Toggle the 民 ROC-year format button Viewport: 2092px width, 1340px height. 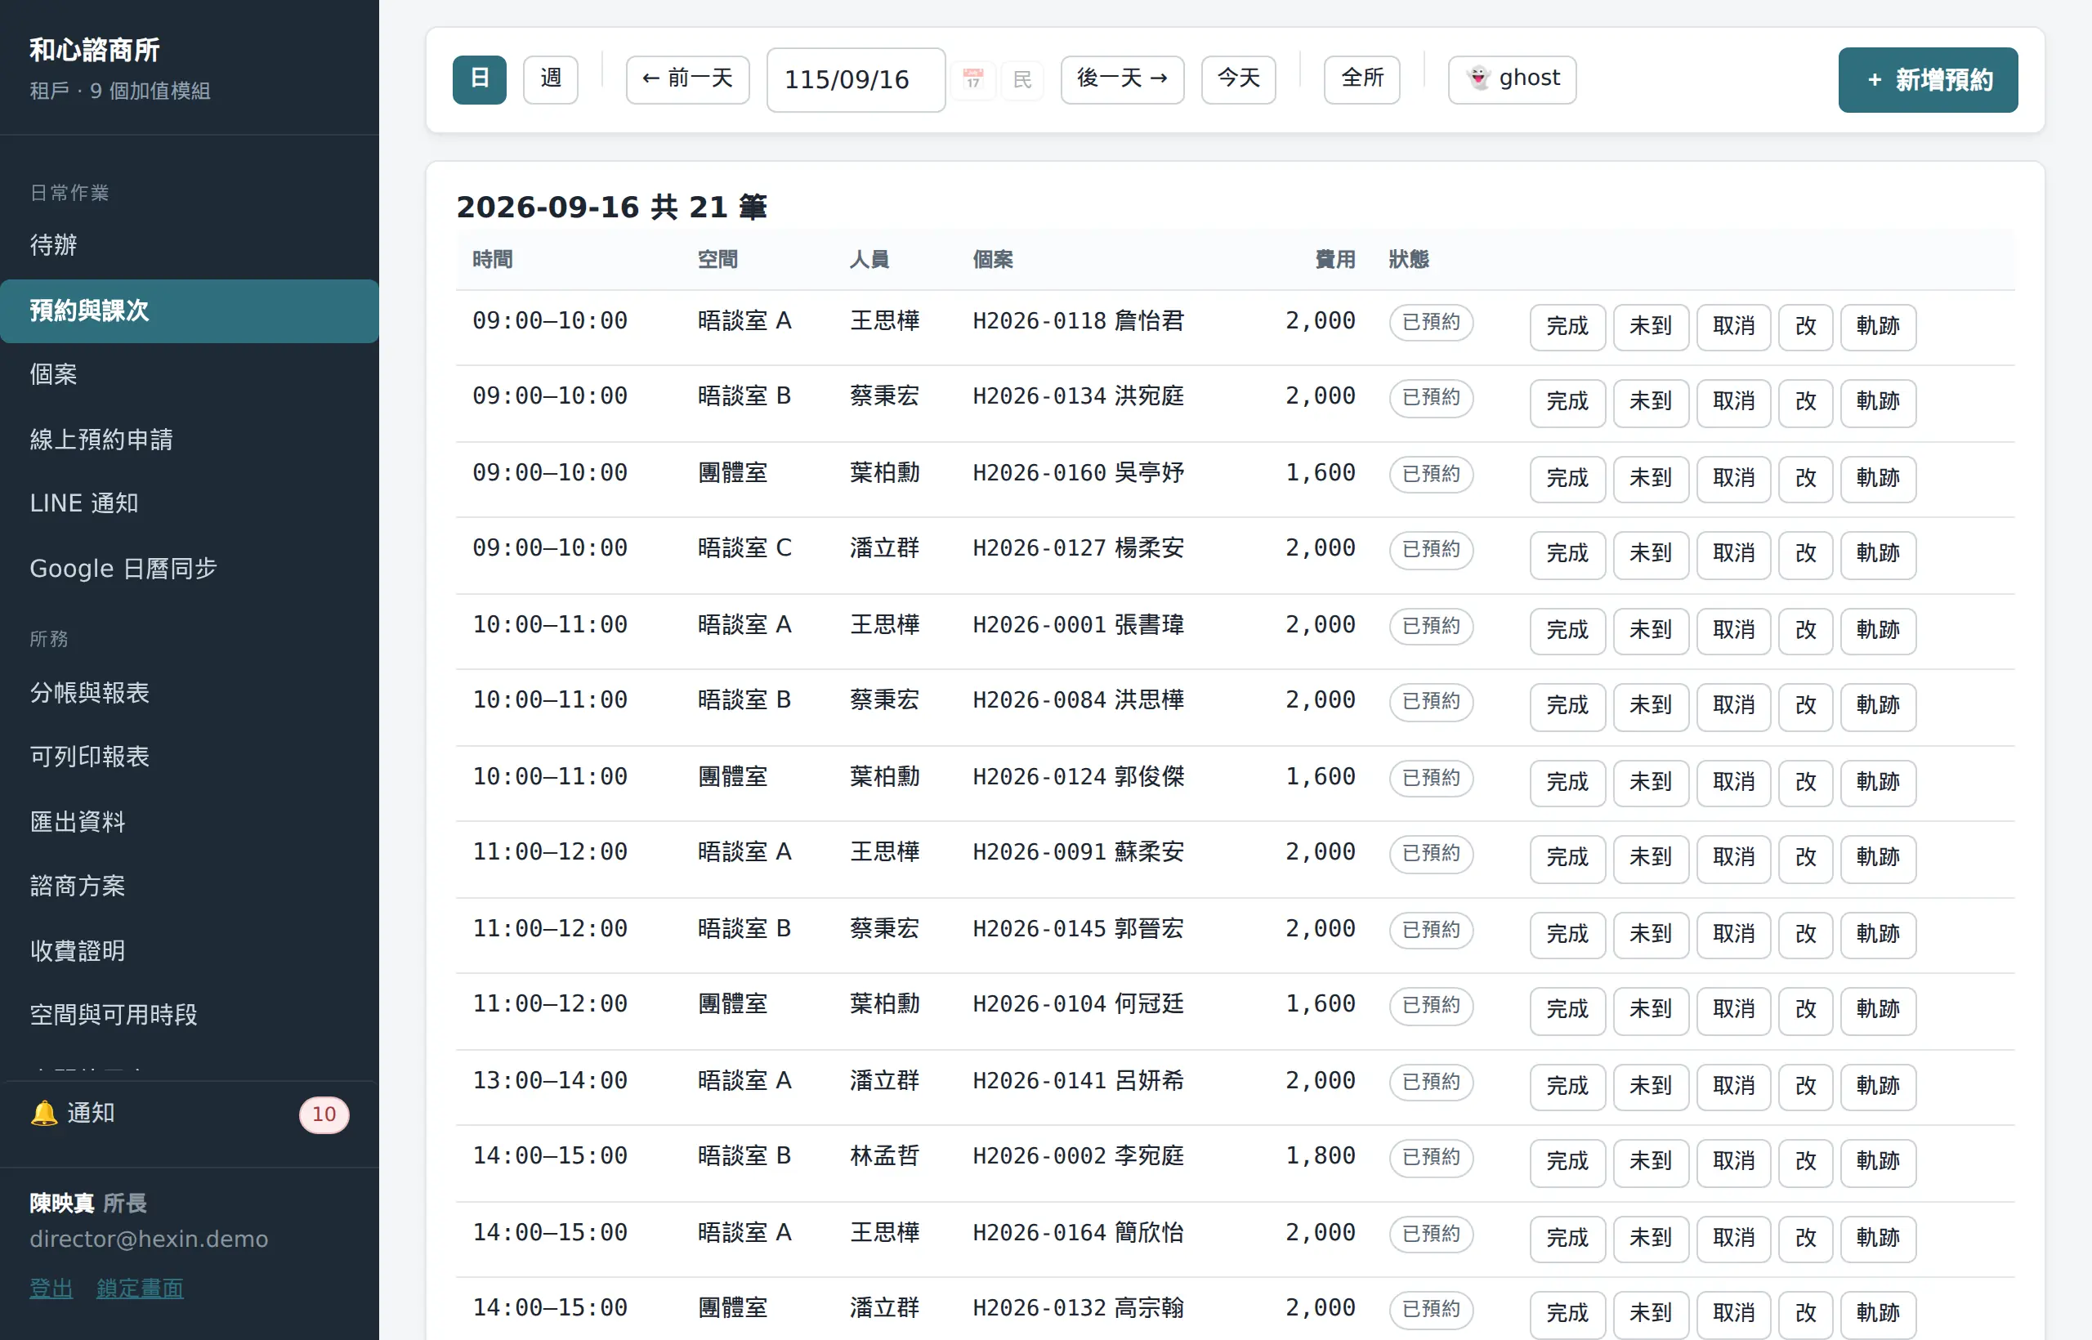tap(1021, 80)
